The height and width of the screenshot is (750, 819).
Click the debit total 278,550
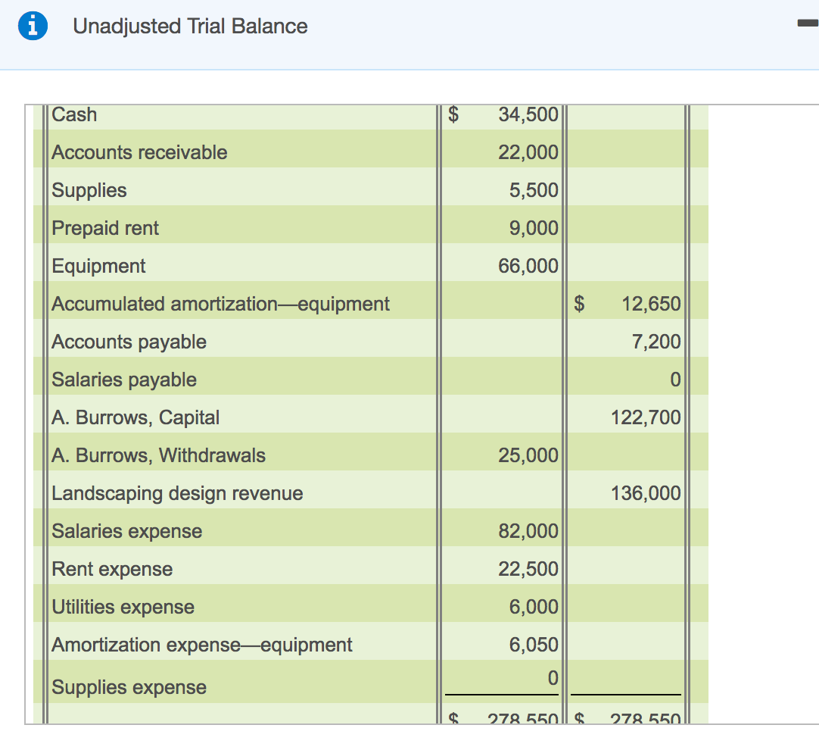[x=523, y=718]
